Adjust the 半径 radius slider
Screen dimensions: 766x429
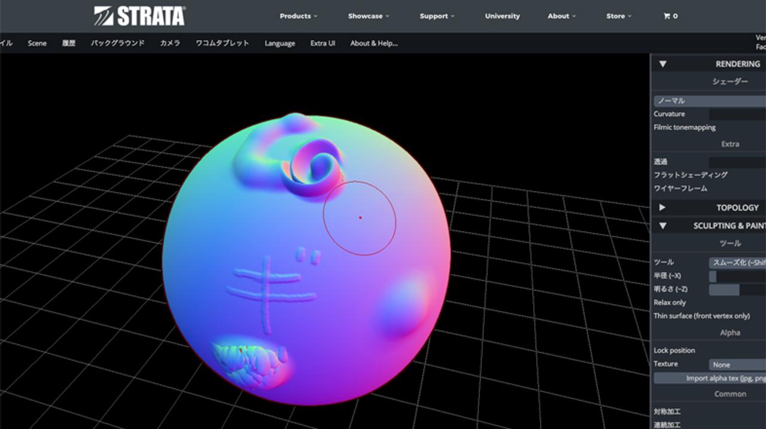pos(737,276)
